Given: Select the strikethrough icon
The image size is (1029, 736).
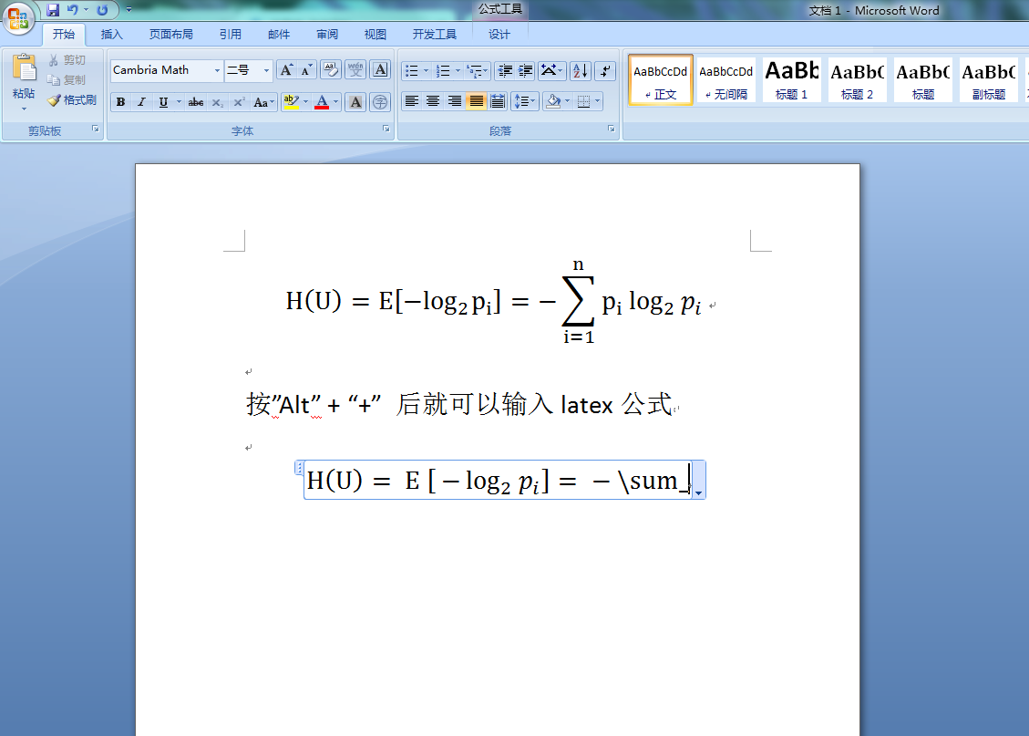Looking at the screenshot, I should click(x=195, y=102).
